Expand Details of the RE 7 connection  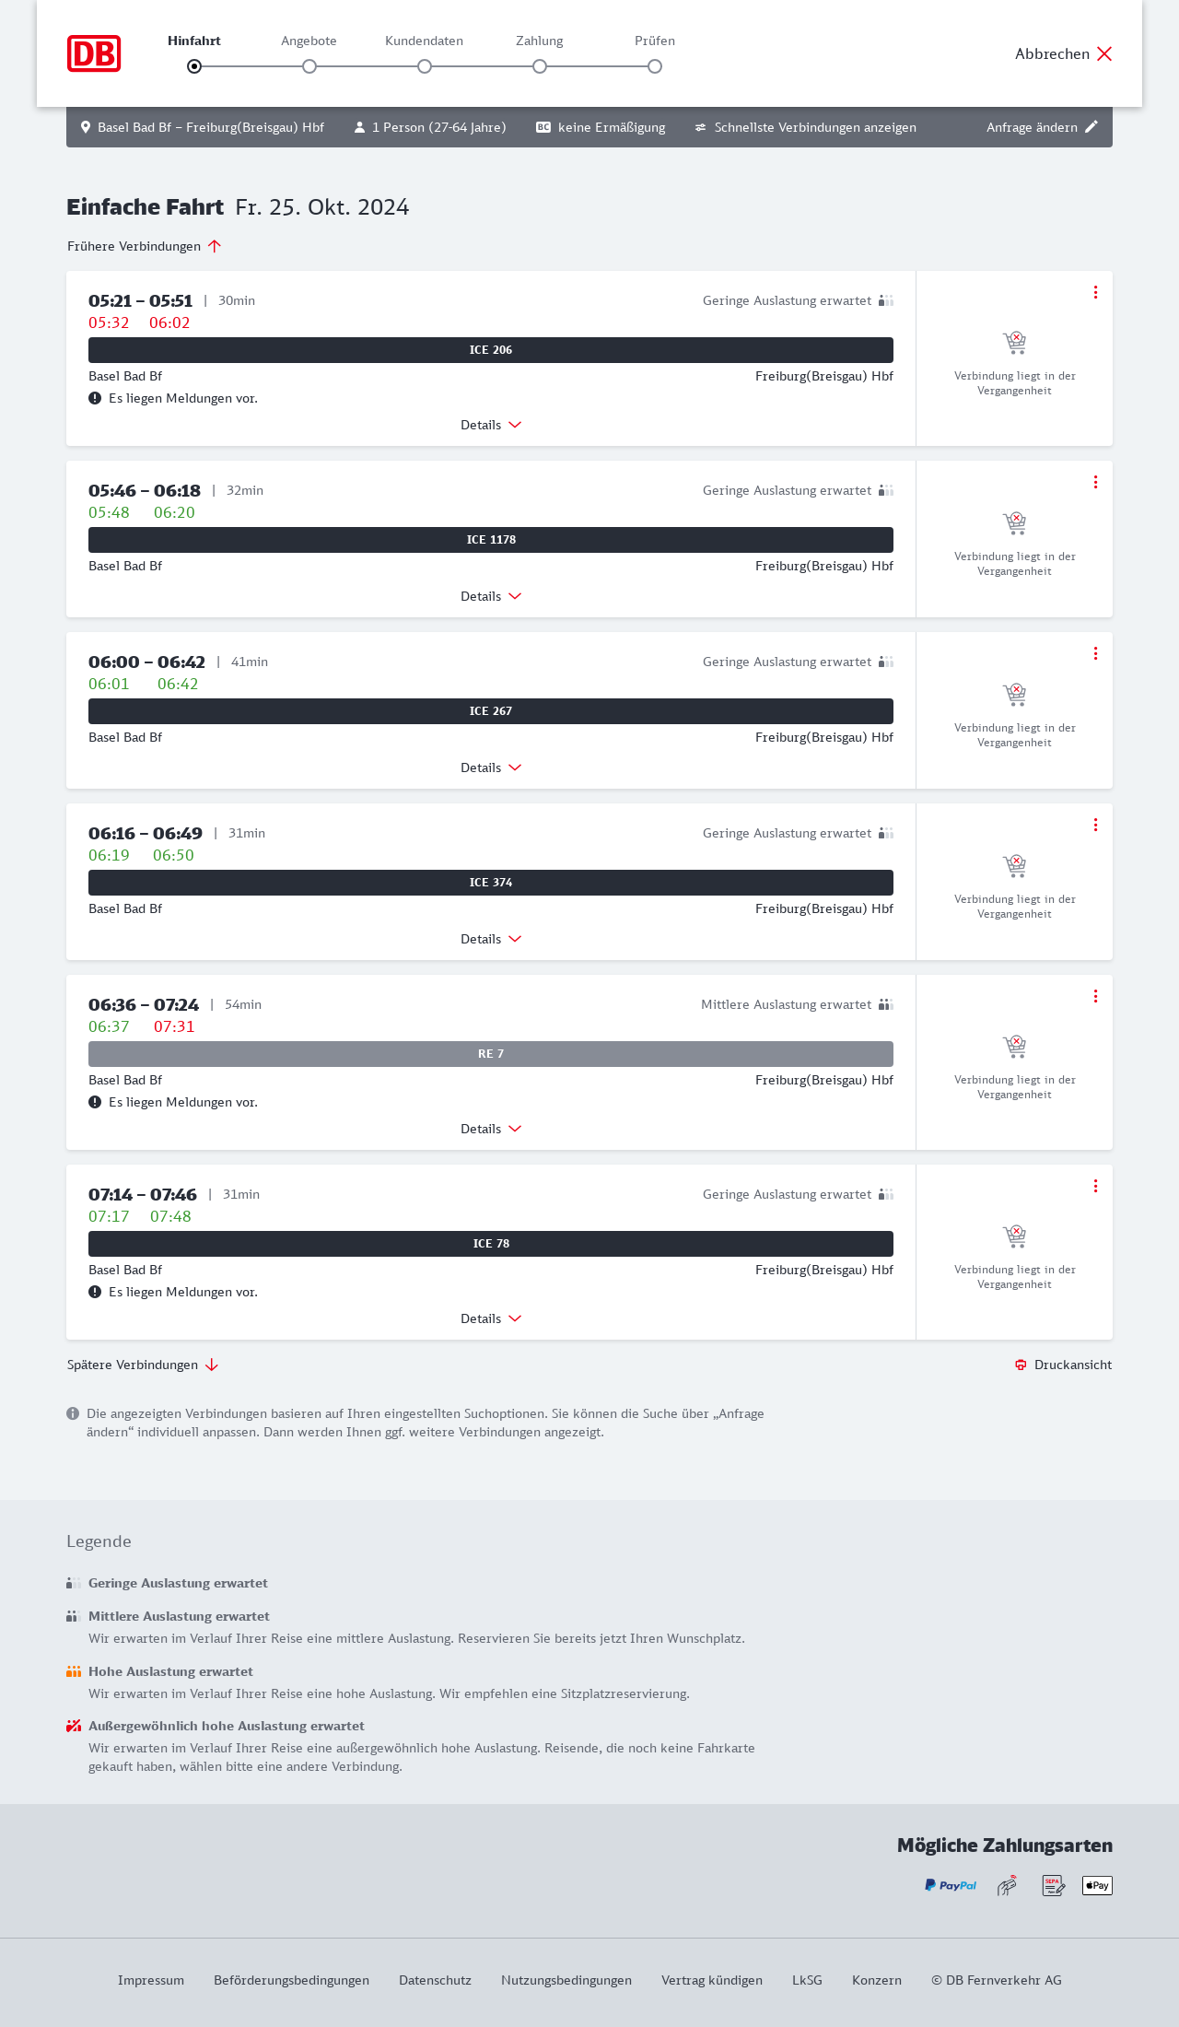tap(491, 1129)
